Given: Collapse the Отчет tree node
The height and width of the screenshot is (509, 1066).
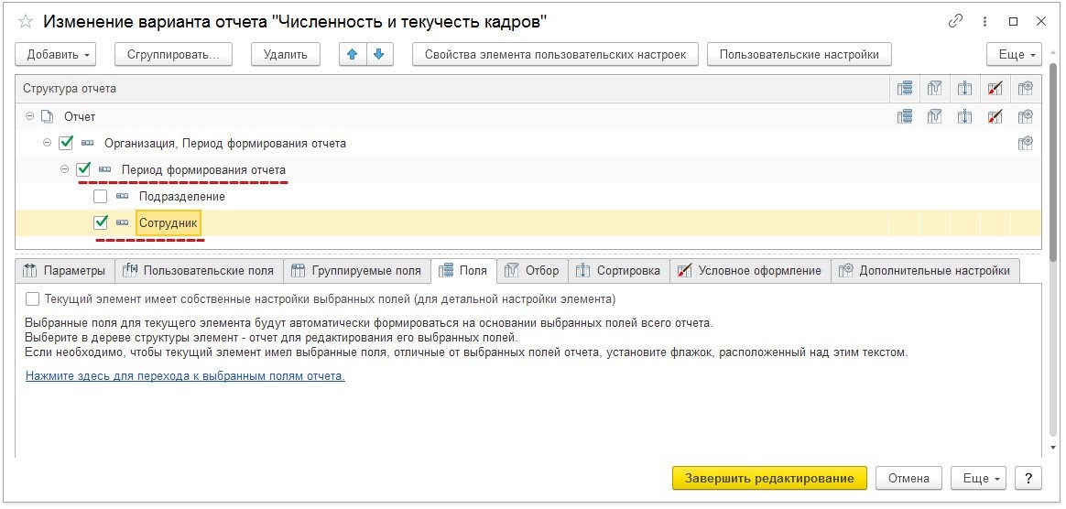Looking at the screenshot, I should coord(30,116).
